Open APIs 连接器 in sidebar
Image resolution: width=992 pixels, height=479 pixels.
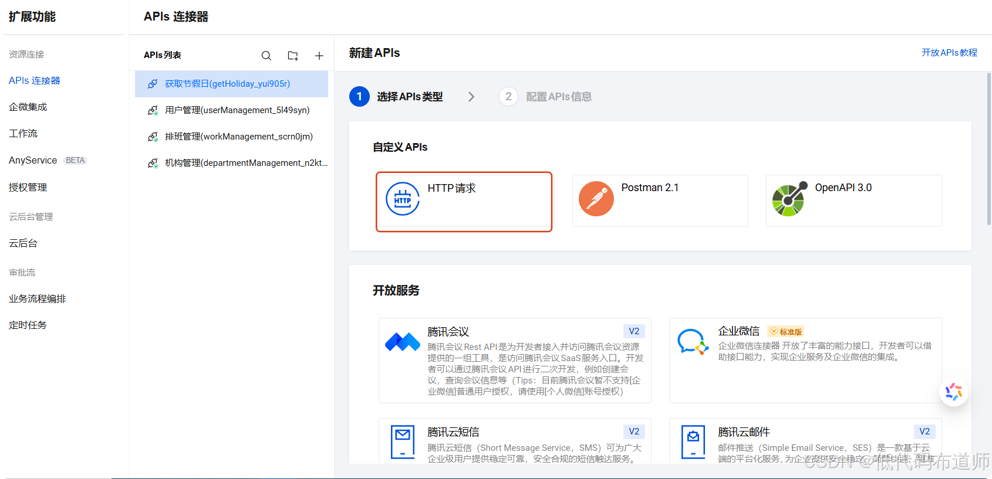click(35, 80)
